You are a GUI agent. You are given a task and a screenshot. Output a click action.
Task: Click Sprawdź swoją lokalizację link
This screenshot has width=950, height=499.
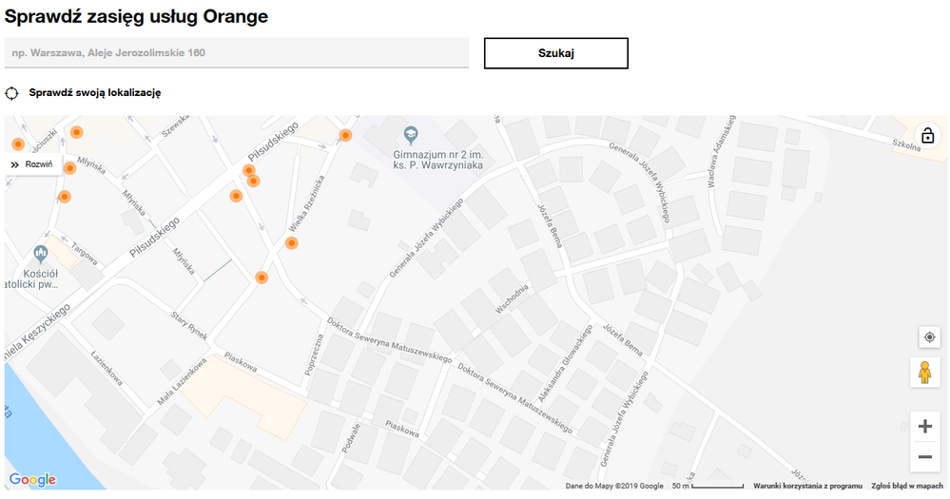[94, 93]
